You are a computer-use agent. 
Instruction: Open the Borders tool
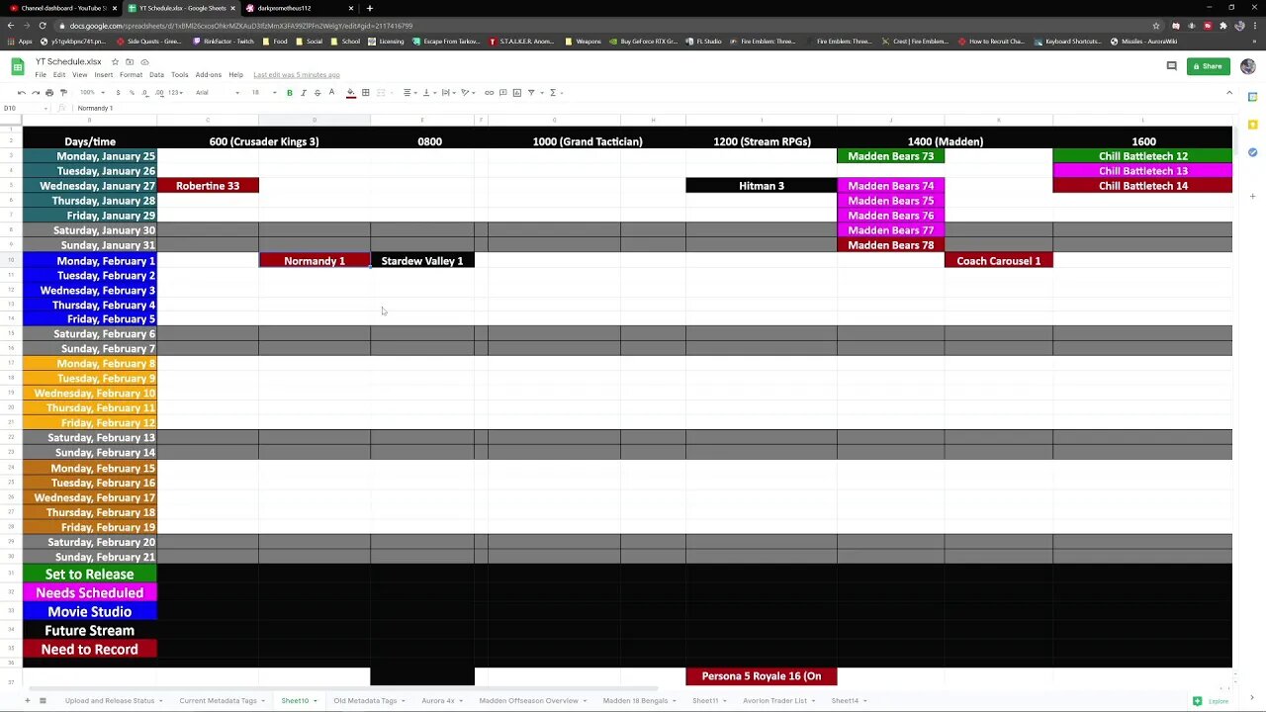(x=365, y=93)
